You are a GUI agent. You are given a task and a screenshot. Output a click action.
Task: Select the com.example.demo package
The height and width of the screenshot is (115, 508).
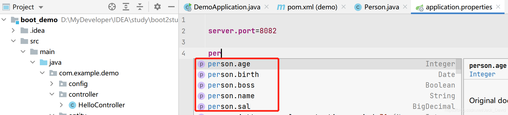click(x=88, y=73)
